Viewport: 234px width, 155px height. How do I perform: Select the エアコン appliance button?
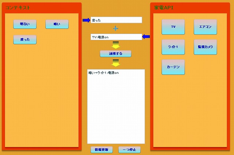pos(205,27)
